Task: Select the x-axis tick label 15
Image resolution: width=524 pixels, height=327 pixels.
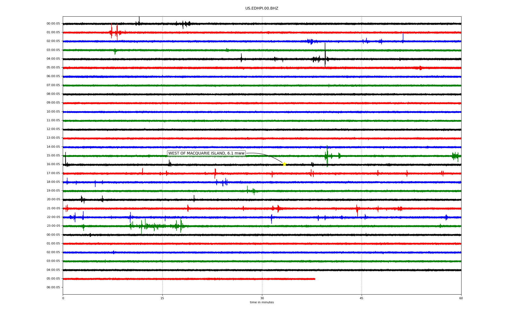Action: 162,298
